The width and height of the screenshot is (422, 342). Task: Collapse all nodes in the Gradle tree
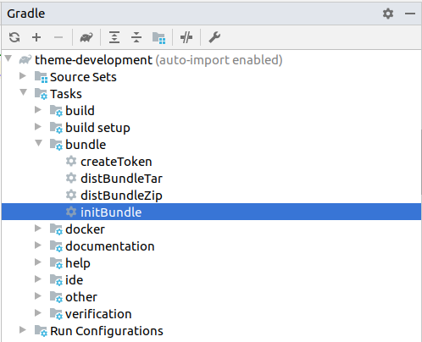click(x=136, y=37)
